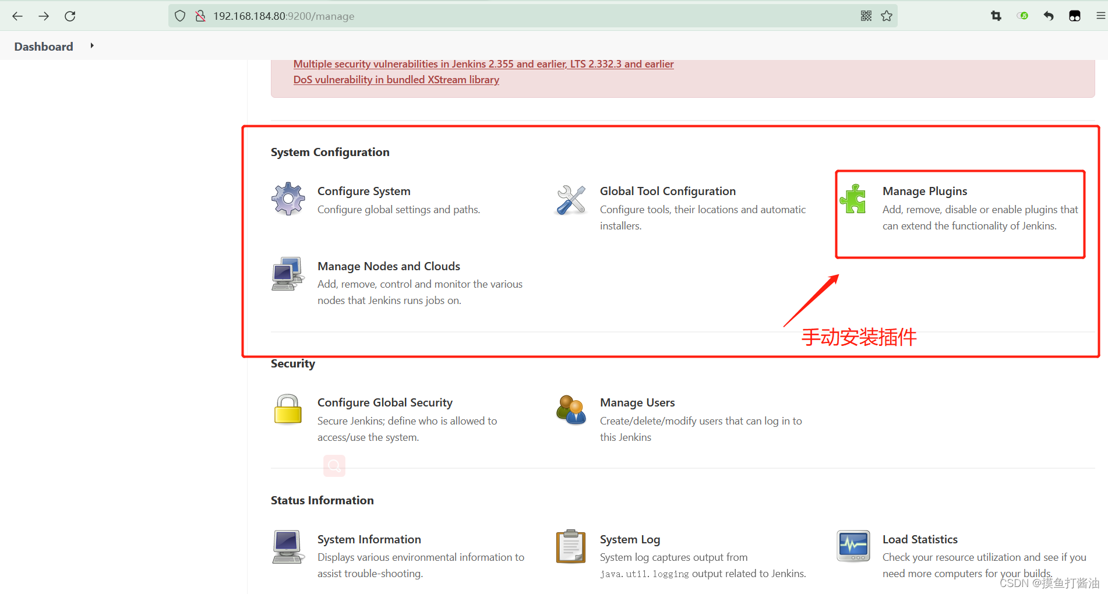Click the Status Information heading

click(322, 500)
